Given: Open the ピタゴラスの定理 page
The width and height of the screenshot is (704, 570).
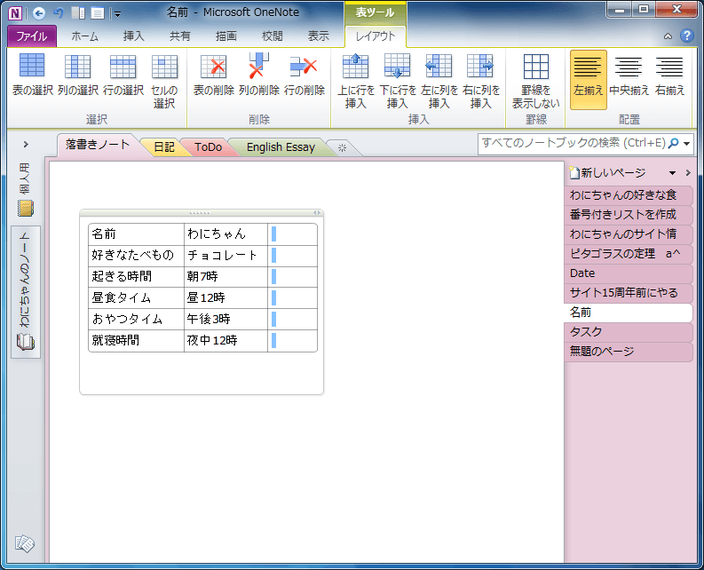Looking at the screenshot, I should (628, 253).
